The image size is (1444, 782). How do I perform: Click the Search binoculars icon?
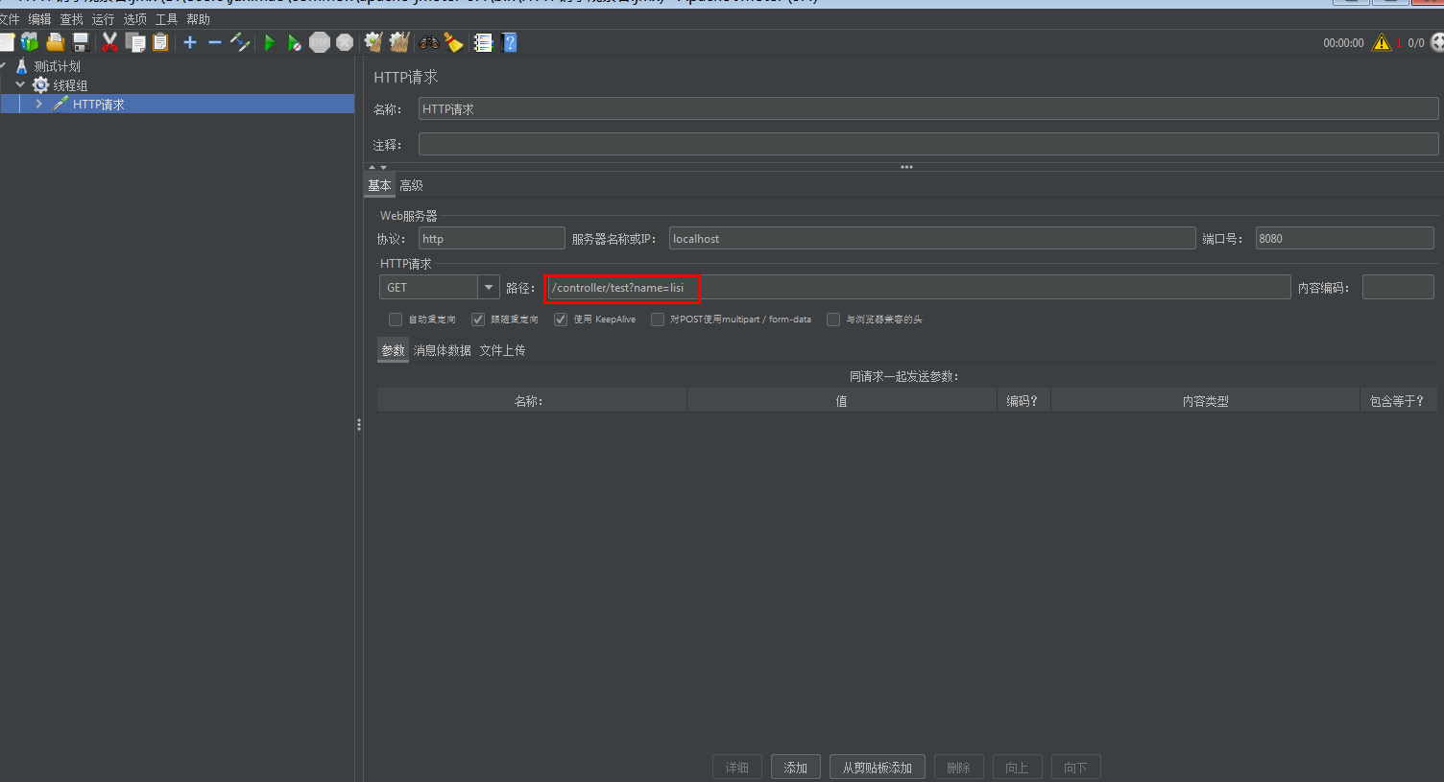428,42
